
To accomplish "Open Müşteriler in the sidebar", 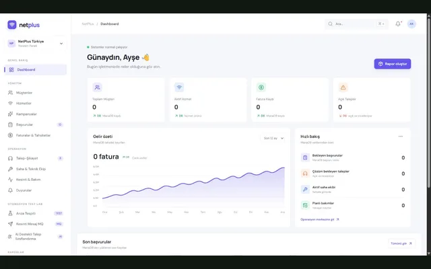I will coord(36,93).
